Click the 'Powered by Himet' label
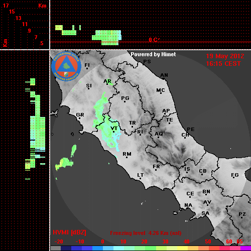Viewport: 251px width, 251px height. 153,54
